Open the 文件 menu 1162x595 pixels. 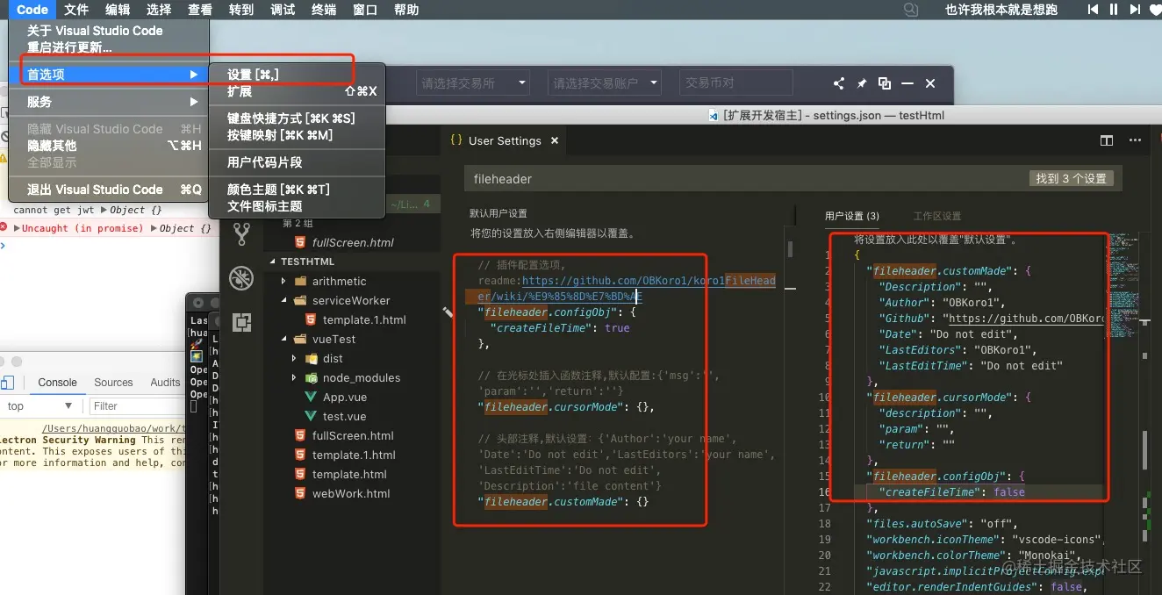click(x=76, y=10)
